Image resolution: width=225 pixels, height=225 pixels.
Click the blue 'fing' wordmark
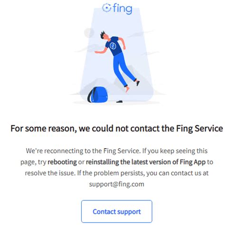click(x=122, y=9)
